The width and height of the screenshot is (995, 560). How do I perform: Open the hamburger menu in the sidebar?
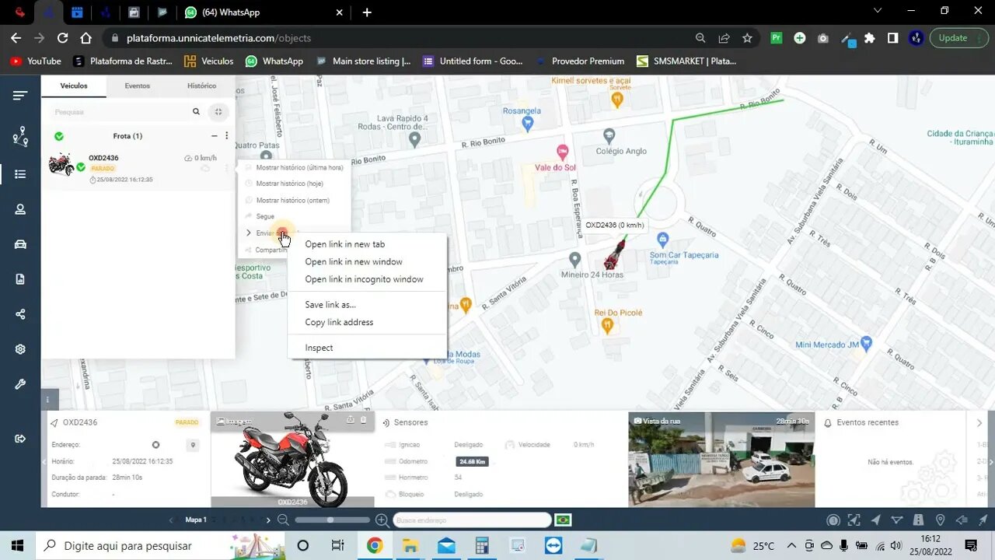[x=20, y=96]
